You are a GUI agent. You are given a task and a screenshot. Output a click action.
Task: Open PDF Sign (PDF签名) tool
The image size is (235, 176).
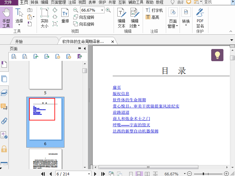(200, 18)
